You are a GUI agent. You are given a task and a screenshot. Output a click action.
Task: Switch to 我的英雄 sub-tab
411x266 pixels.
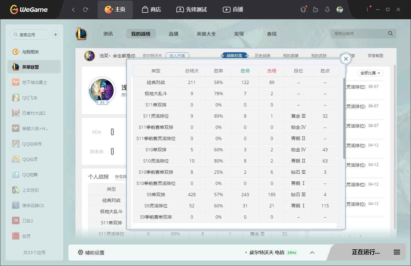291,56
